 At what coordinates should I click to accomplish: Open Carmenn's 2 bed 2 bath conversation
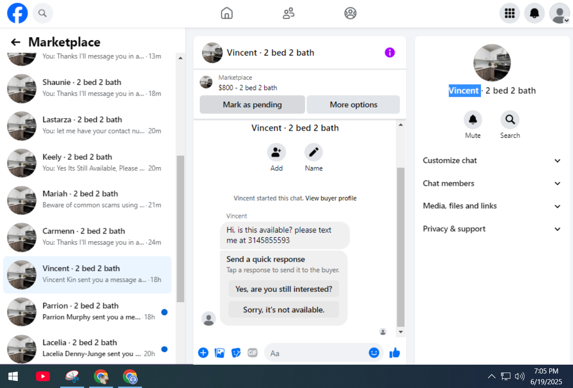tap(87, 237)
